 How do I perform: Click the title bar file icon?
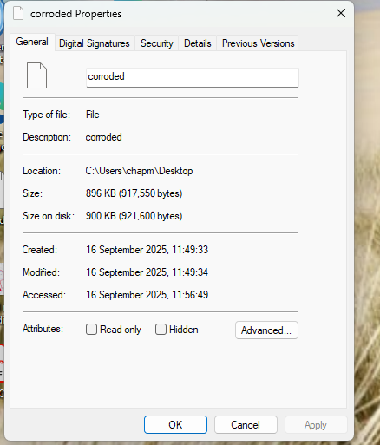click(18, 14)
